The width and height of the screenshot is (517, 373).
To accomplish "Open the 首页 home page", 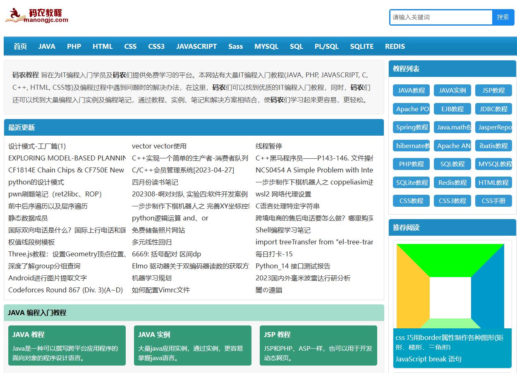I will tap(20, 46).
